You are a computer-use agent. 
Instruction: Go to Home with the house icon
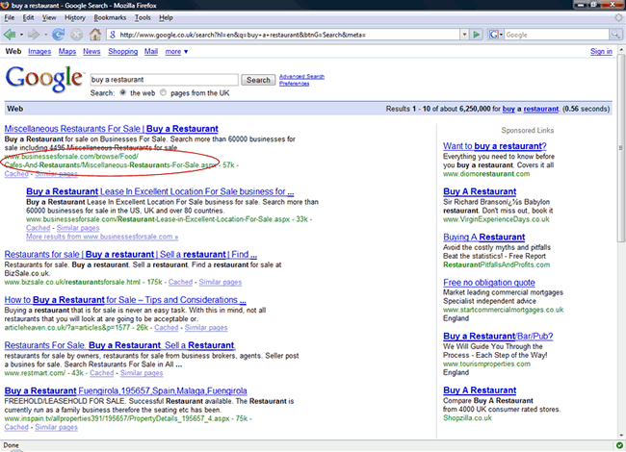[95, 35]
